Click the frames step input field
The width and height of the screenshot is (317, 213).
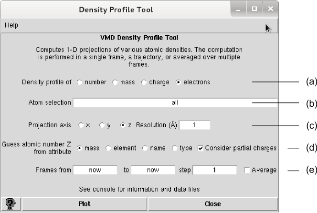[x=215, y=170]
